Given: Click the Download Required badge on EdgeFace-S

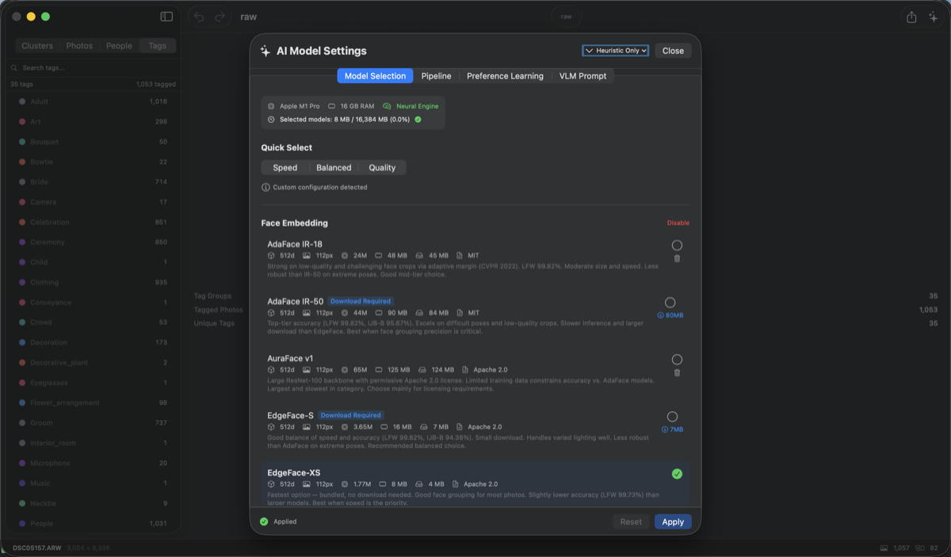Looking at the screenshot, I should coord(351,415).
